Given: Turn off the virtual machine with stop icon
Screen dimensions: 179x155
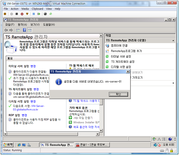Looking at the screenshot, I should point(17,14).
